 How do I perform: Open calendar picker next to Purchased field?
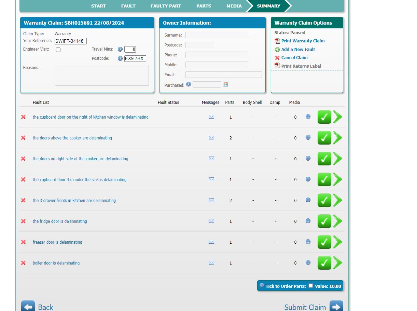[225, 84]
